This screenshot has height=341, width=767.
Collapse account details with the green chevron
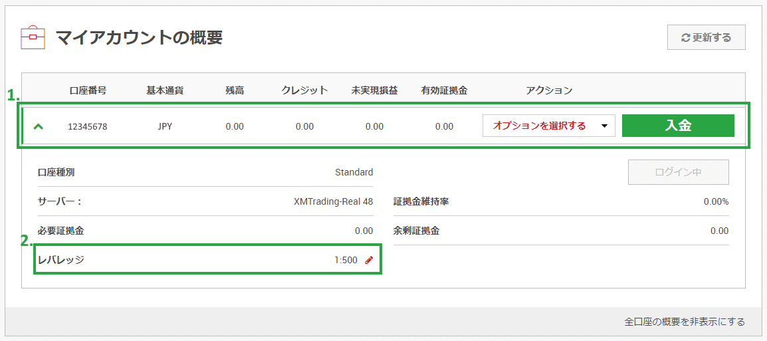pos(39,126)
